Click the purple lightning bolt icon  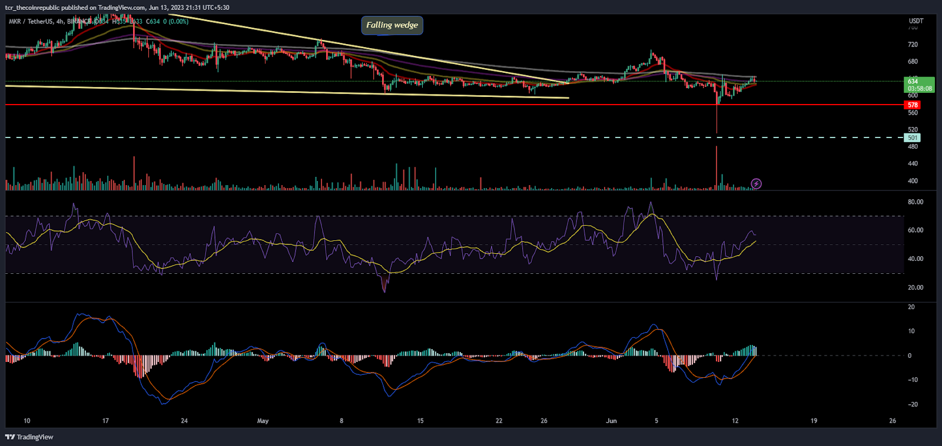coord(757,184)
